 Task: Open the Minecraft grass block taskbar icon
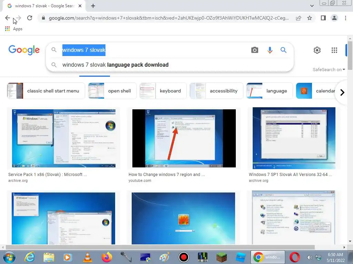(222, 257)
